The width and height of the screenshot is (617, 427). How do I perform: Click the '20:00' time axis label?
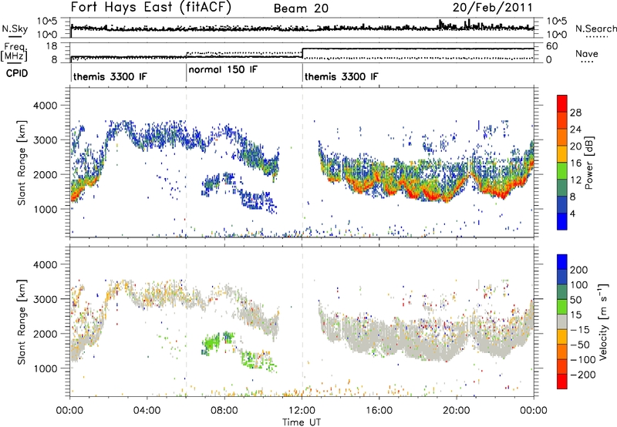pyautogui.click(x=457, y=411)
